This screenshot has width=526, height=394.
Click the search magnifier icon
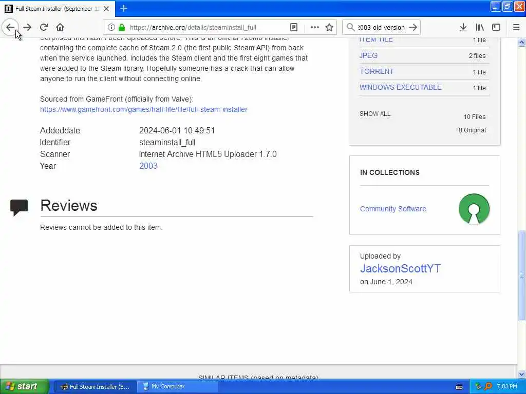point(350,27)
